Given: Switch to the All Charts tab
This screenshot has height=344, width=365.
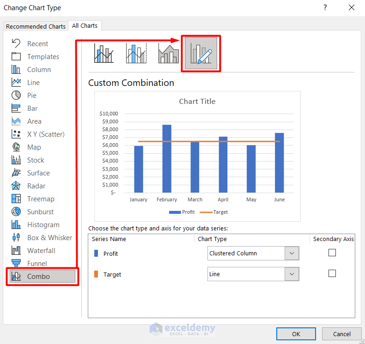Looking at the screenshot, I should tap(85, 25).
